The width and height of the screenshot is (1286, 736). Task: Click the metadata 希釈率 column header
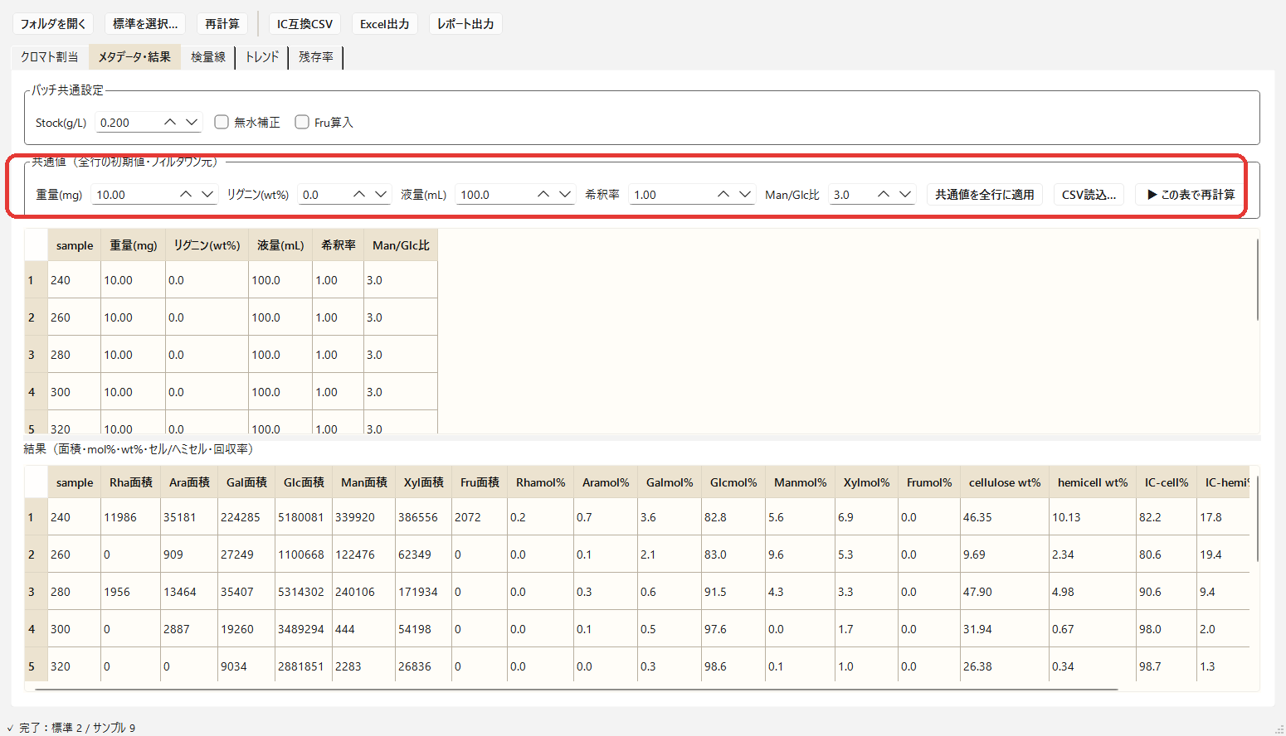(339, 245)
